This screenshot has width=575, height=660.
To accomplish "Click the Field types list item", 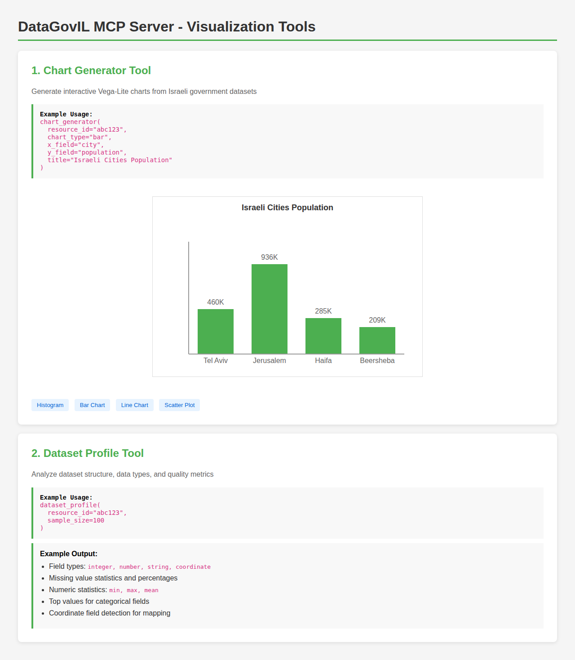I will click(126, 567).
